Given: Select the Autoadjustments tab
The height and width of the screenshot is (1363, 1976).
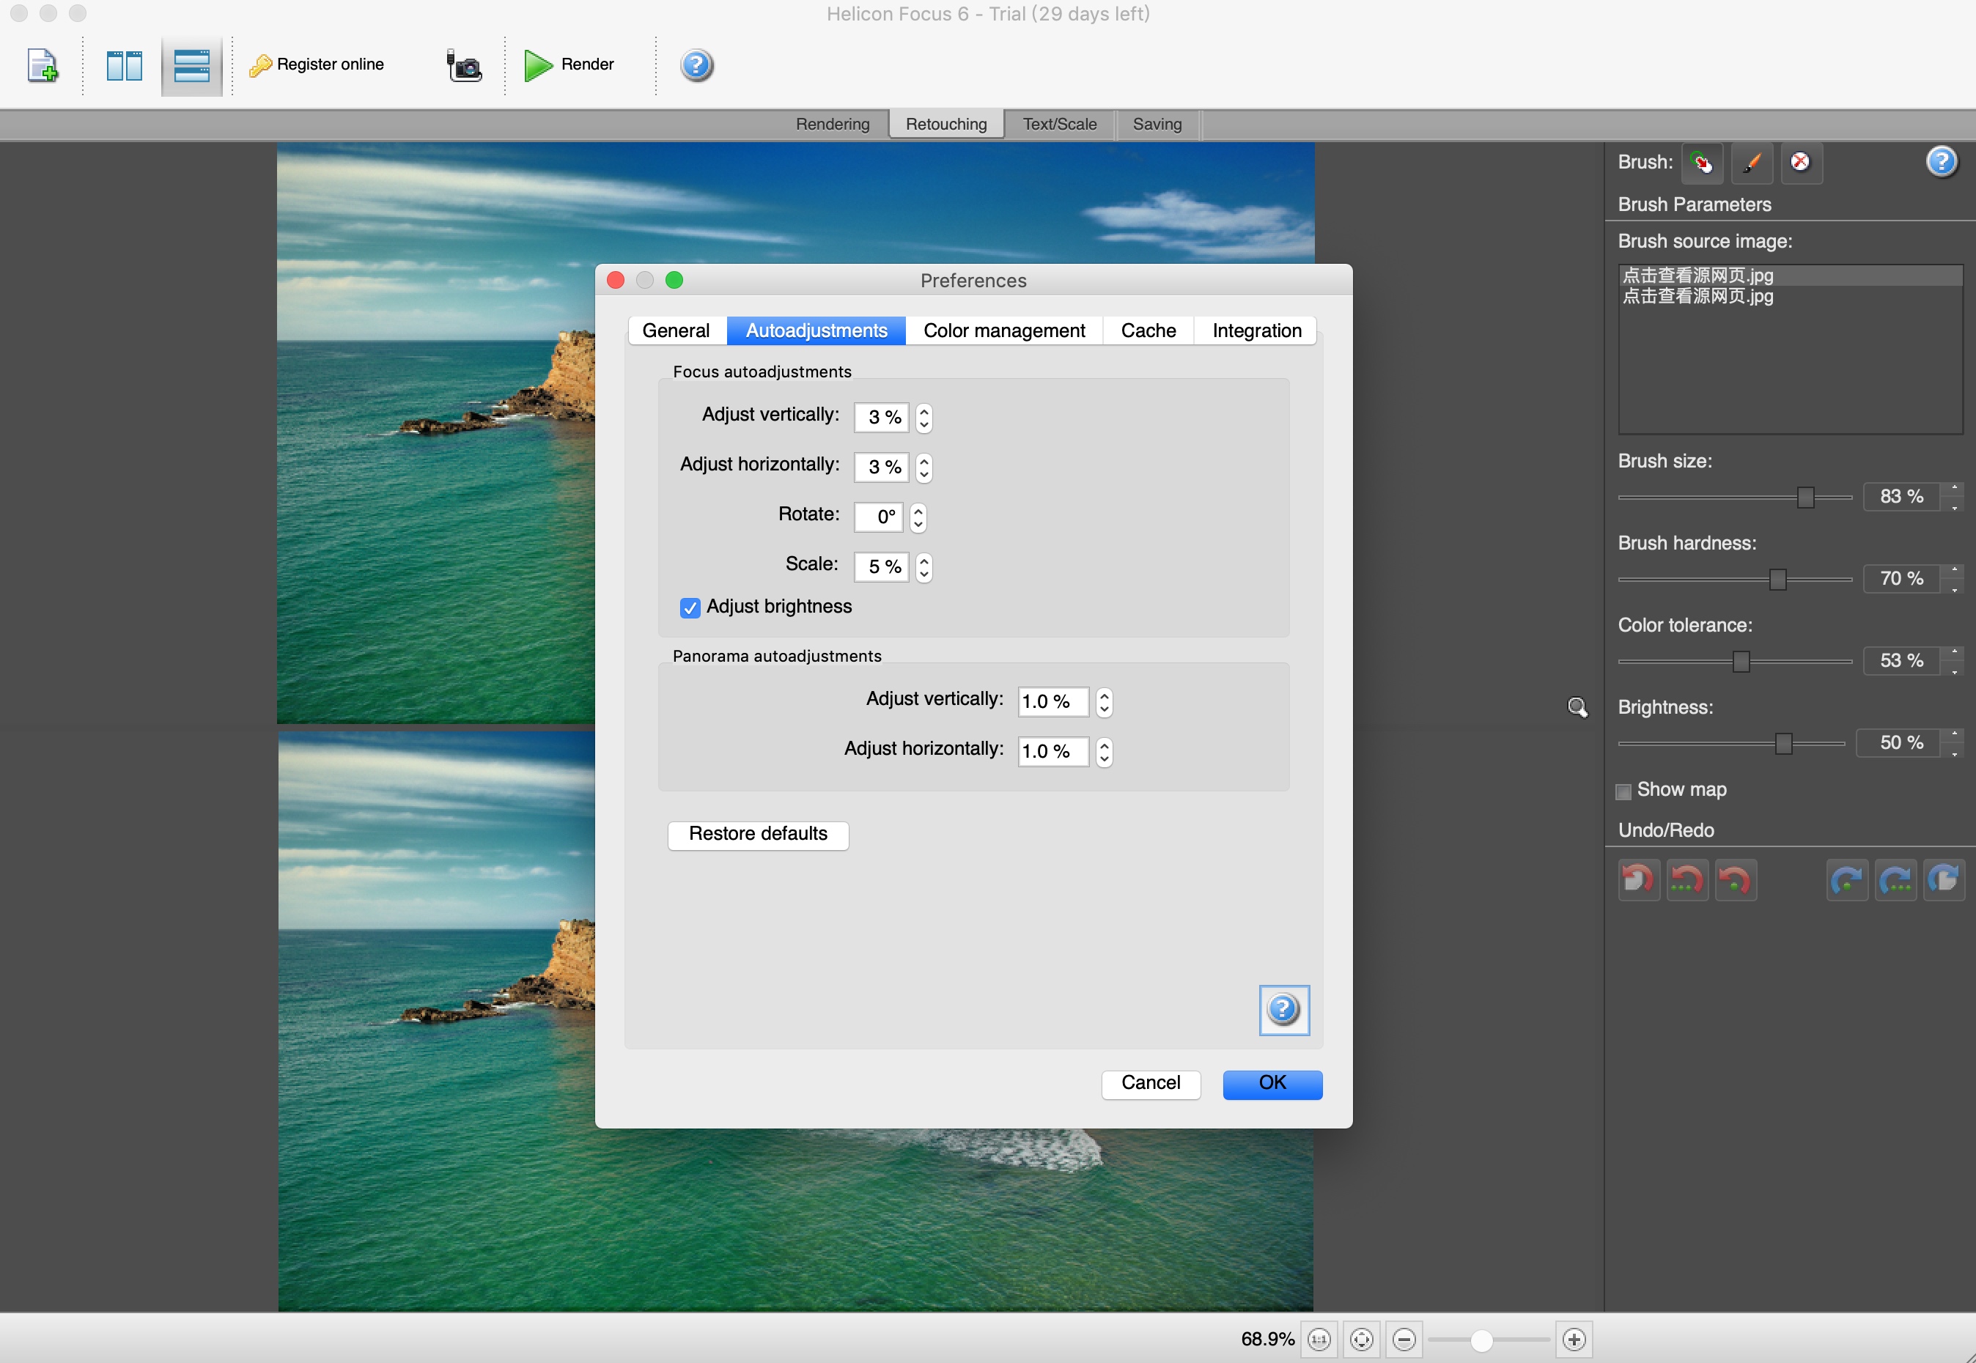Looking at the screenshot, I should (x=816, y=330).
